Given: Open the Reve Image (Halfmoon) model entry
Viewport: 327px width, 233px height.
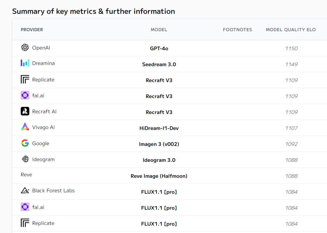Looking at the screenshot, I should [x=159, y=176].
